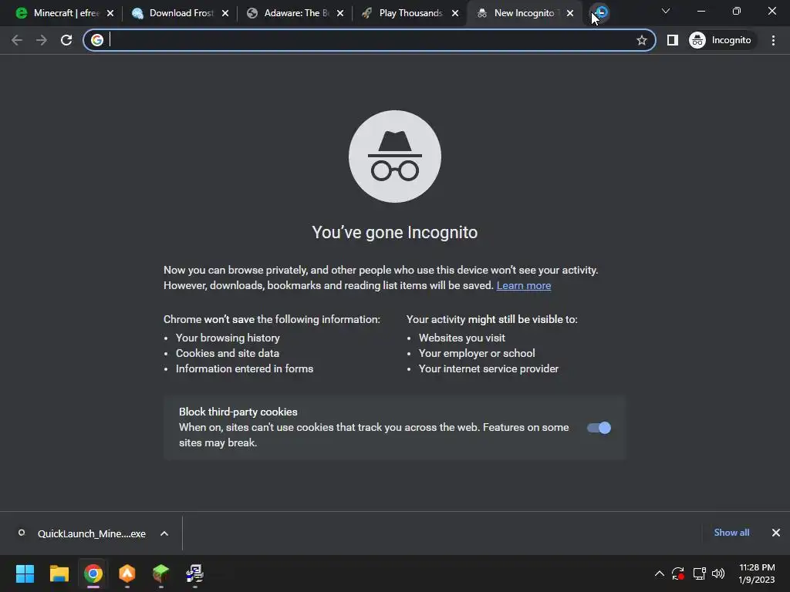This screenshot has width=790, height=592.
Task: Click the sync status tray icon
Action: pos(678,573)
